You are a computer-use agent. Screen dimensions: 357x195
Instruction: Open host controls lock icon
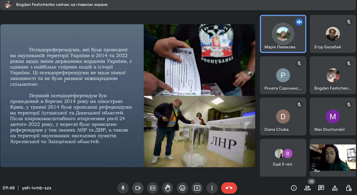pyautogui.click(x=349, y=188)
